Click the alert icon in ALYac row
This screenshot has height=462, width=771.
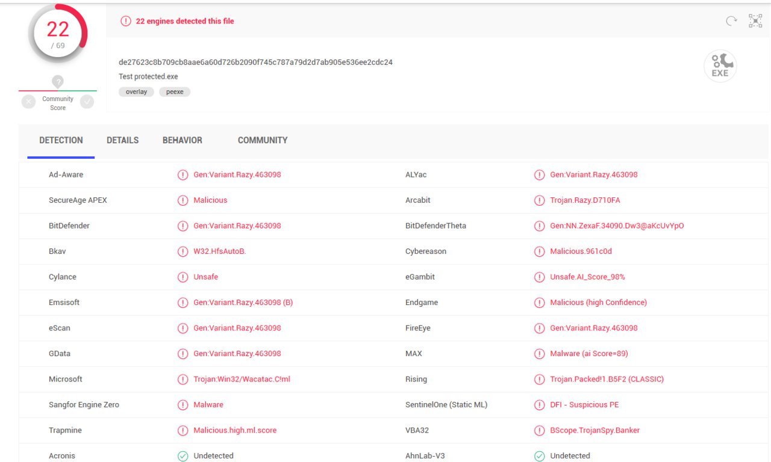(x=539, y=175)
